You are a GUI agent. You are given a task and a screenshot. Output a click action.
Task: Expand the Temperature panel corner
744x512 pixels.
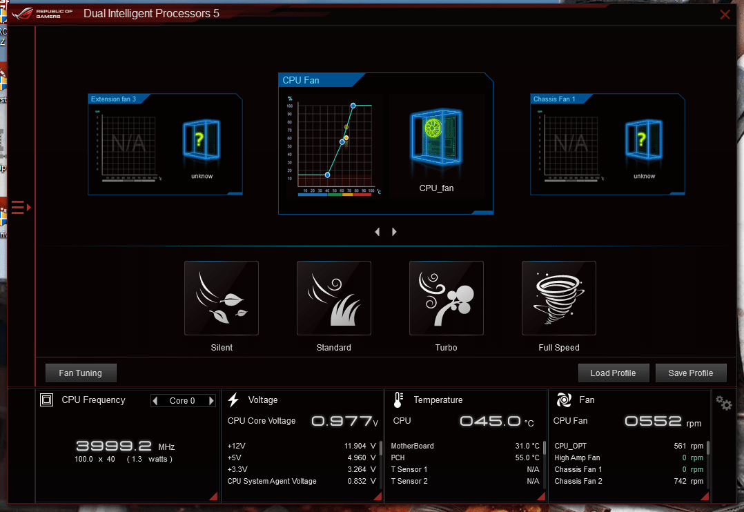click(x=541, y=496)
